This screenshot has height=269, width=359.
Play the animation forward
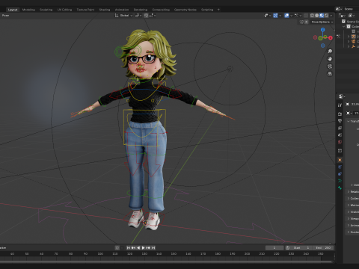144,248
